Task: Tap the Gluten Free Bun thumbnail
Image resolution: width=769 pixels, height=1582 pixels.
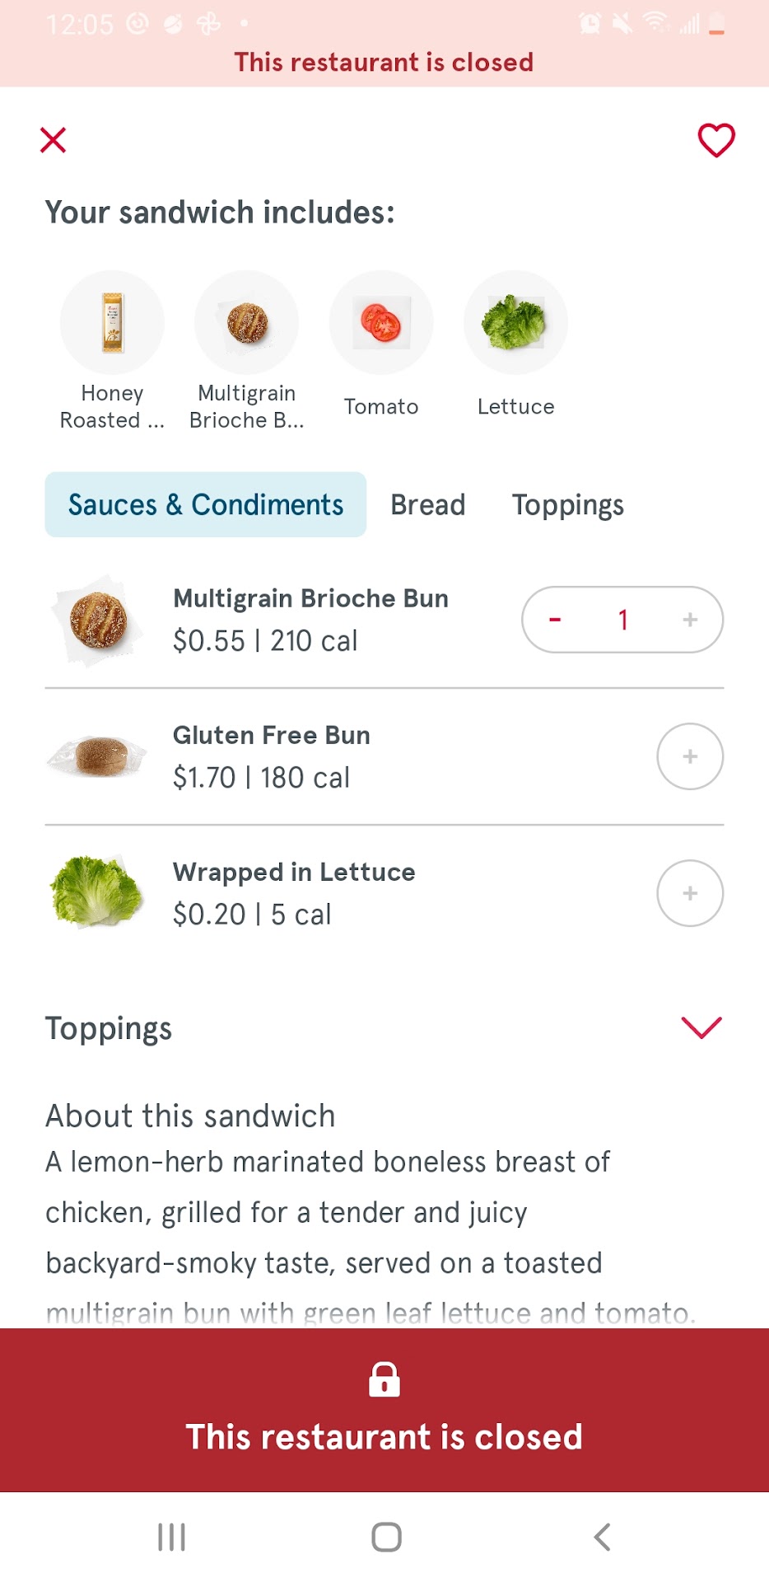Action: tap(98, 756)
